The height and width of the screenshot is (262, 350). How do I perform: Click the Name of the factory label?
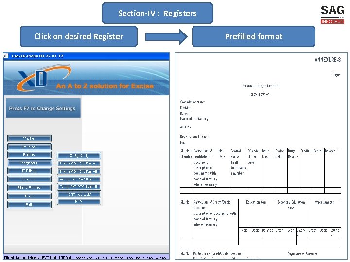click(x=194, y=119)
